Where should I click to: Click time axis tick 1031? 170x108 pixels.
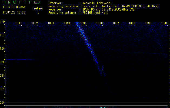tap(18, 23)
